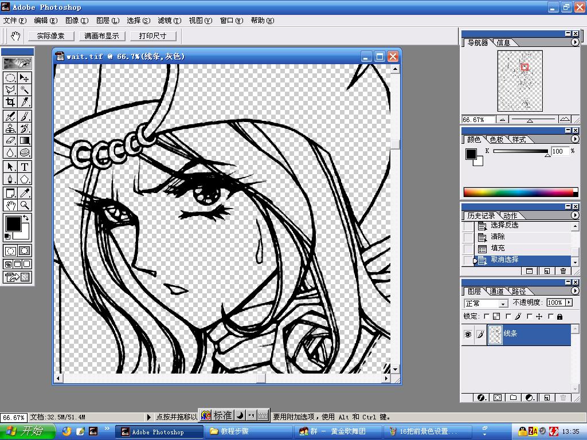The width and height of the screenshot is (587, 440).
Task: Switch to the 动作 tab
Action: click(x=510, y=215)
